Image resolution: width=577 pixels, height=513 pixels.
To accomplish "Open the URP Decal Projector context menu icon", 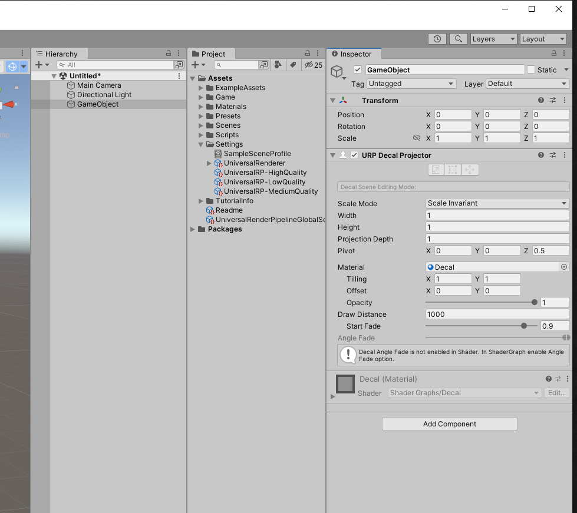I will click(x=565, y=155).
